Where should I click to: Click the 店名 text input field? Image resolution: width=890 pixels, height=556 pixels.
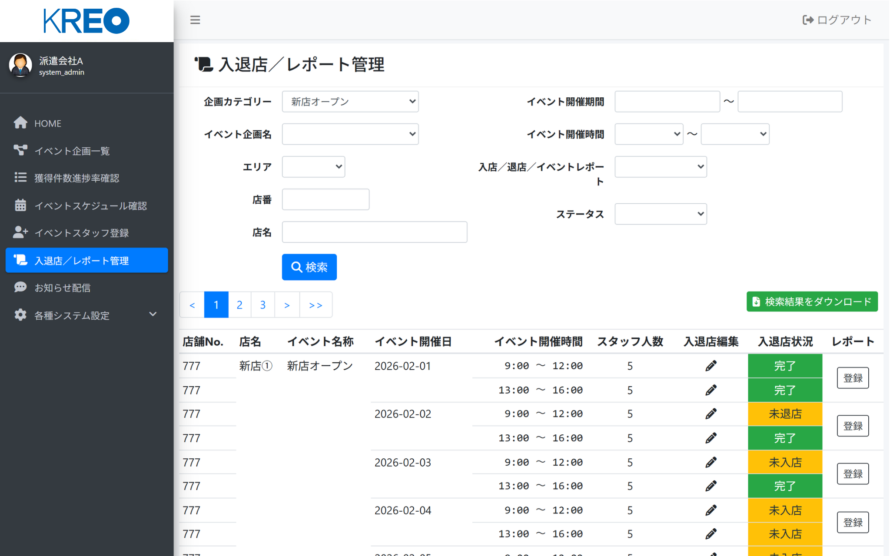(374, 232)
